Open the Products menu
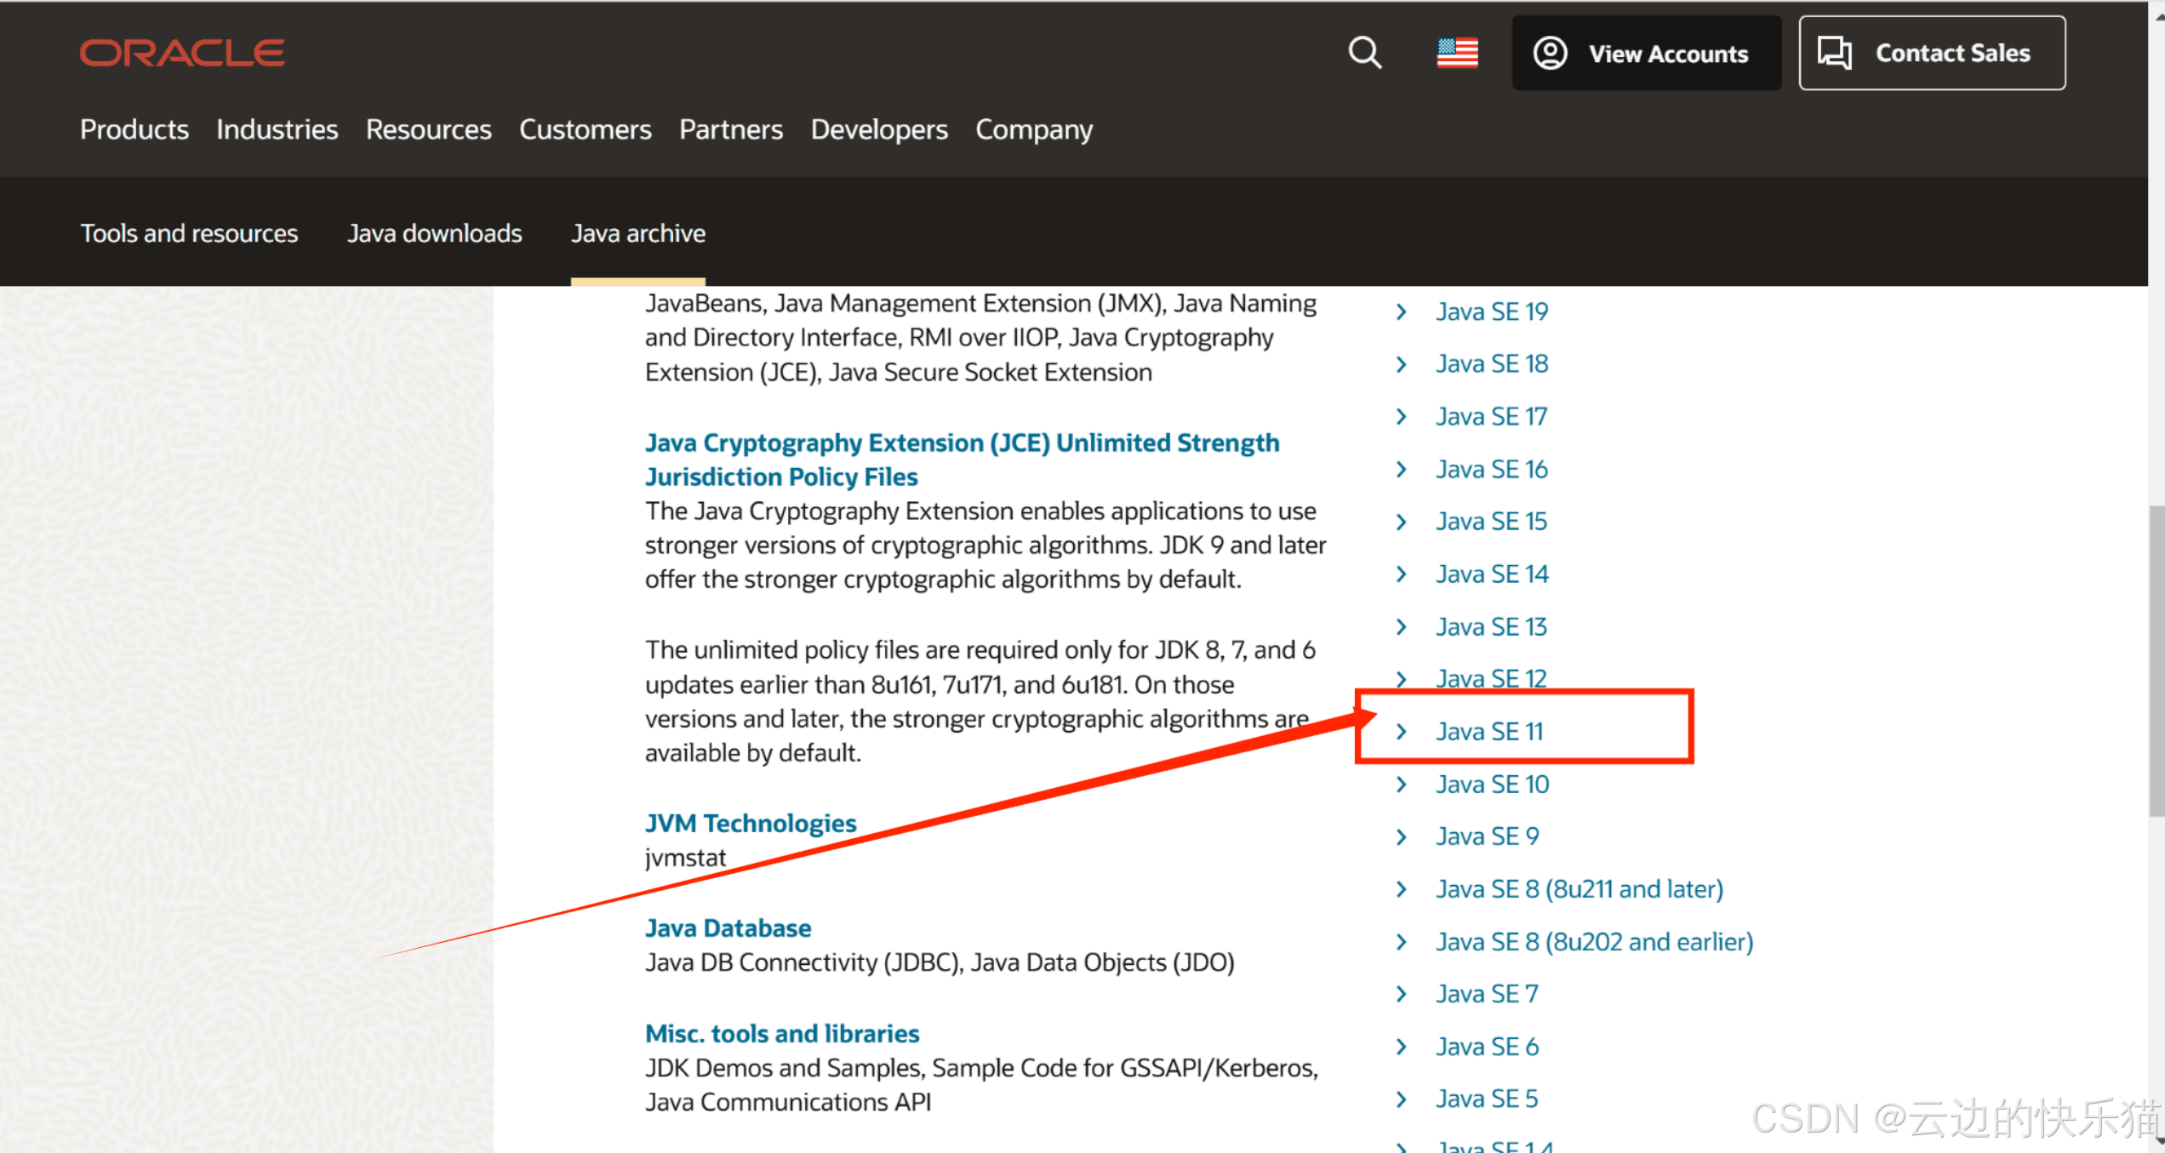Viewport: 2165px width, 1153px height. [x=134, y=129]
